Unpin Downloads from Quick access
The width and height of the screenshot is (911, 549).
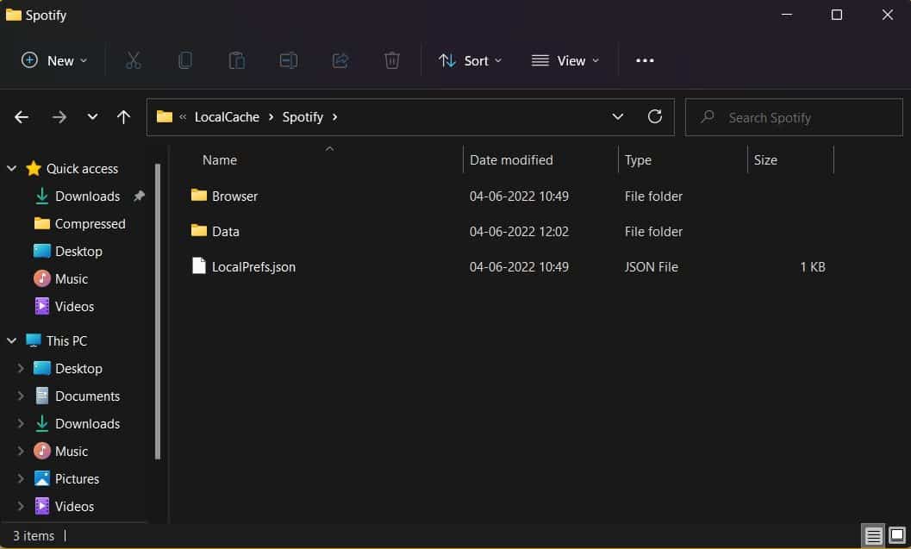(x=138, y=196)
